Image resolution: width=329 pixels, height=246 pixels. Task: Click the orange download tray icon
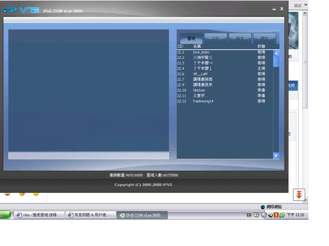(276, 215)
